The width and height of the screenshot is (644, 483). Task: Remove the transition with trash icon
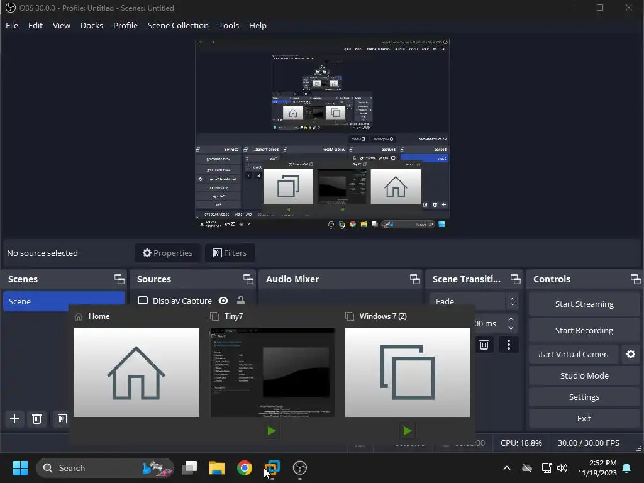484,345
